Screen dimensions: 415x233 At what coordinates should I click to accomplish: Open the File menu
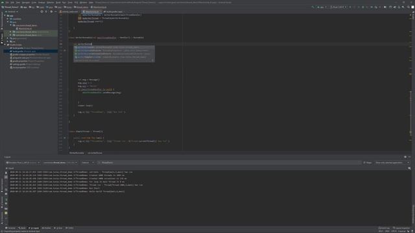click(7, 3)
